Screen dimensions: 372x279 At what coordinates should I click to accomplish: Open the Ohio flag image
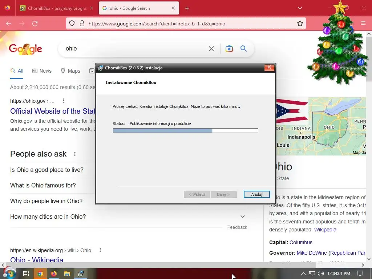[292, 111]
